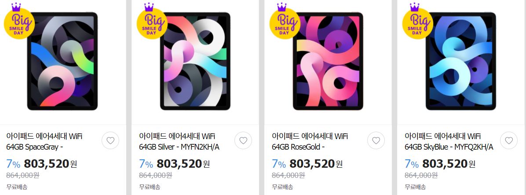Favorite the SpaceGray iPad with heart icon

[110, 140]
